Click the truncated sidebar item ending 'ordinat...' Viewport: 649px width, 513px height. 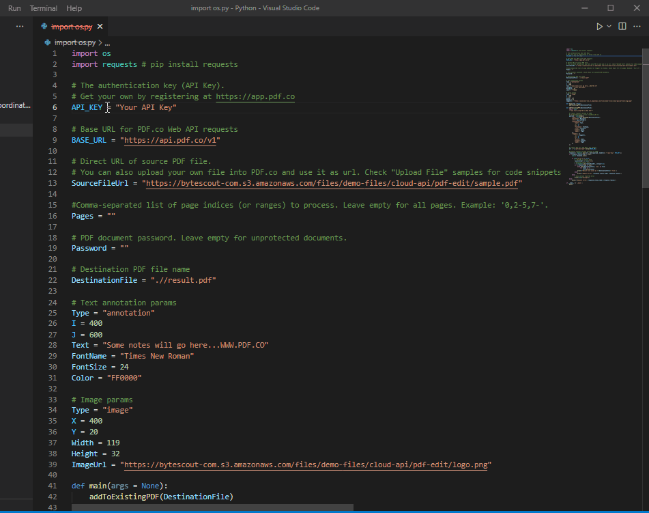[15, 106]
